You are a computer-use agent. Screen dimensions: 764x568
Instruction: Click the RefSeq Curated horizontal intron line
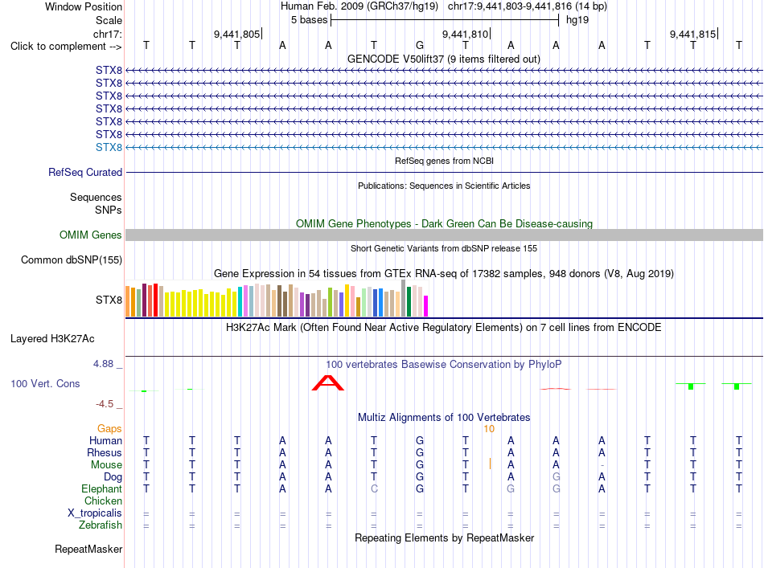[x=444, y=172]
